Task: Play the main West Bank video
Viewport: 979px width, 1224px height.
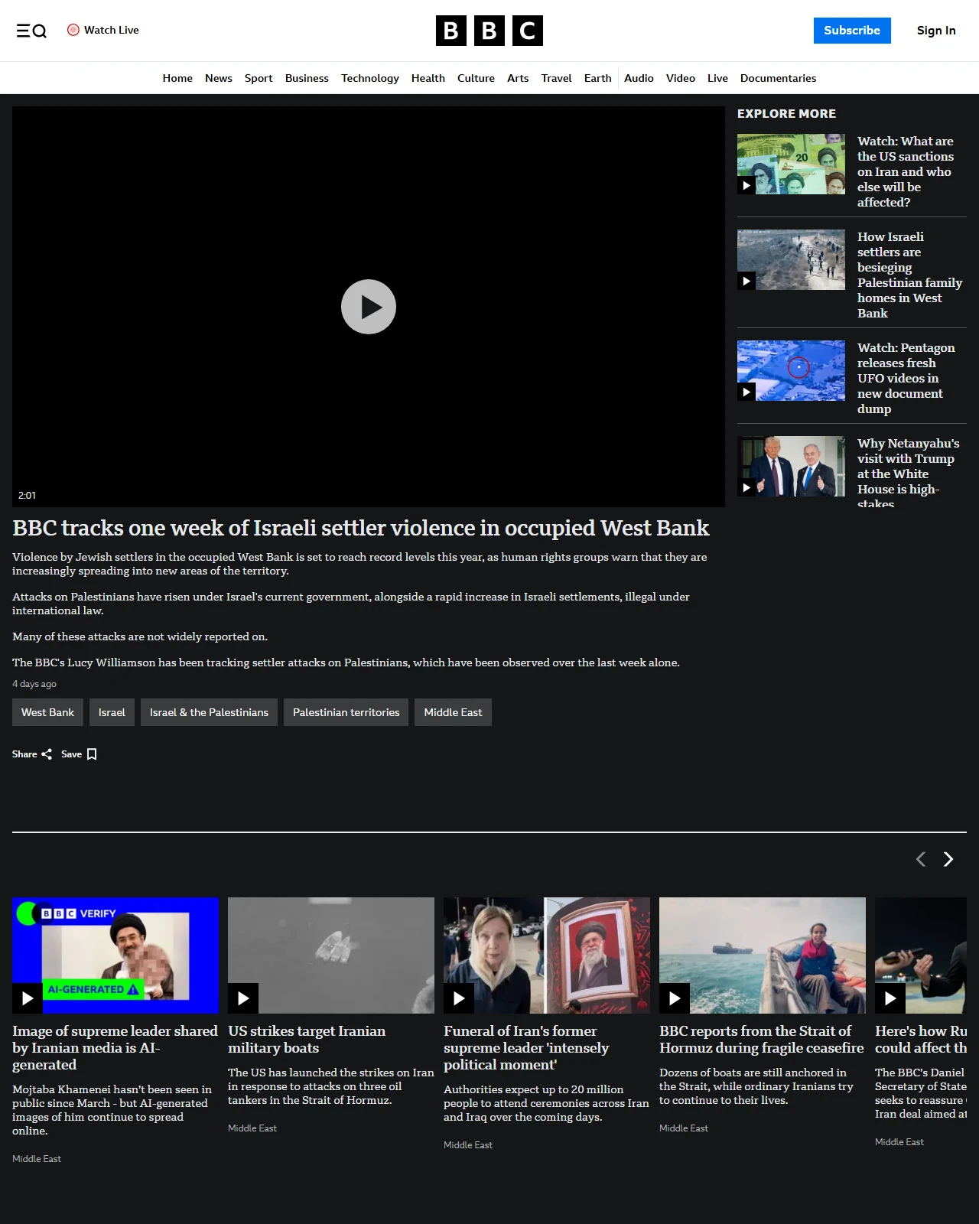Action: (x=369, y=307)
